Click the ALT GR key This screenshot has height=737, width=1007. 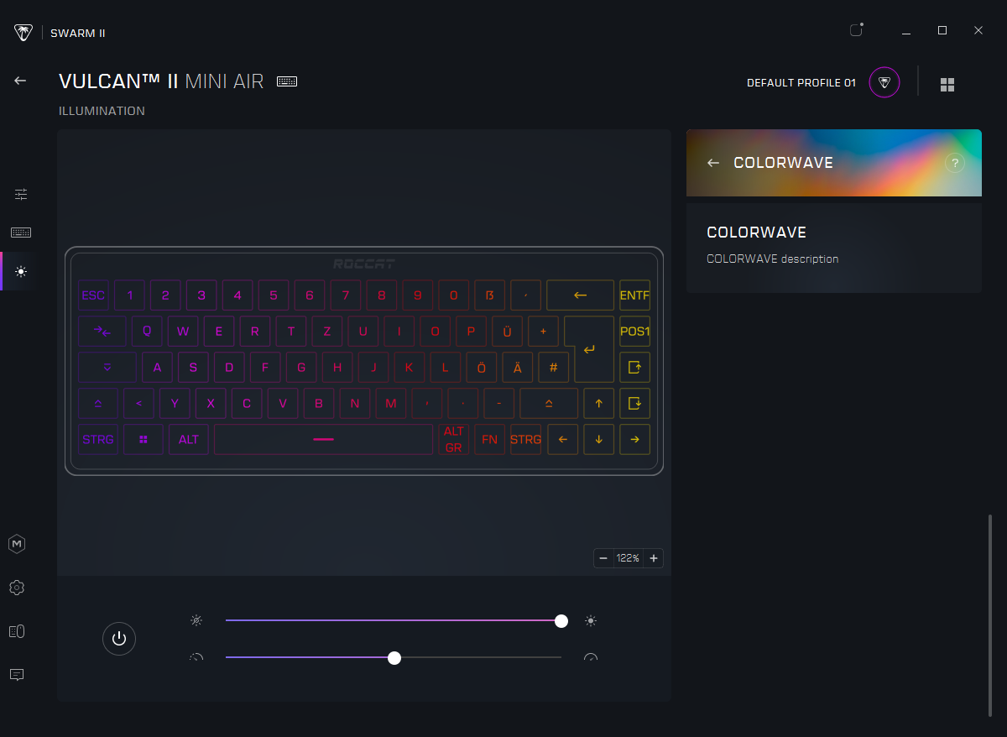point(453,439)
